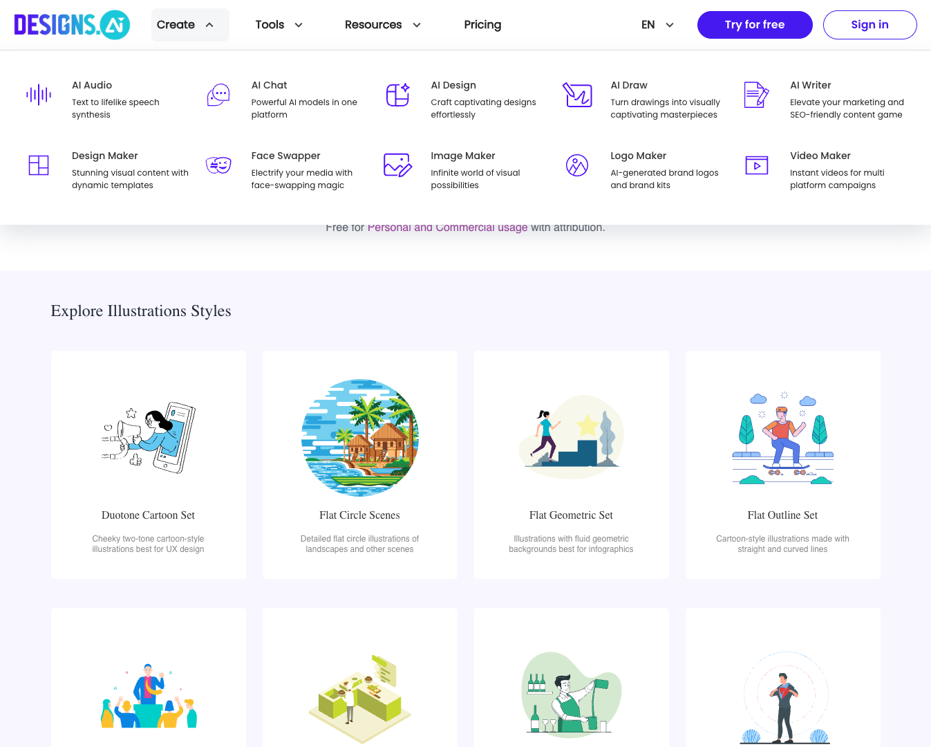This screenshot has height=747, width=931.
Task: Open the Flat Circle Scenes illustration thumbnail
Action: 359,438
